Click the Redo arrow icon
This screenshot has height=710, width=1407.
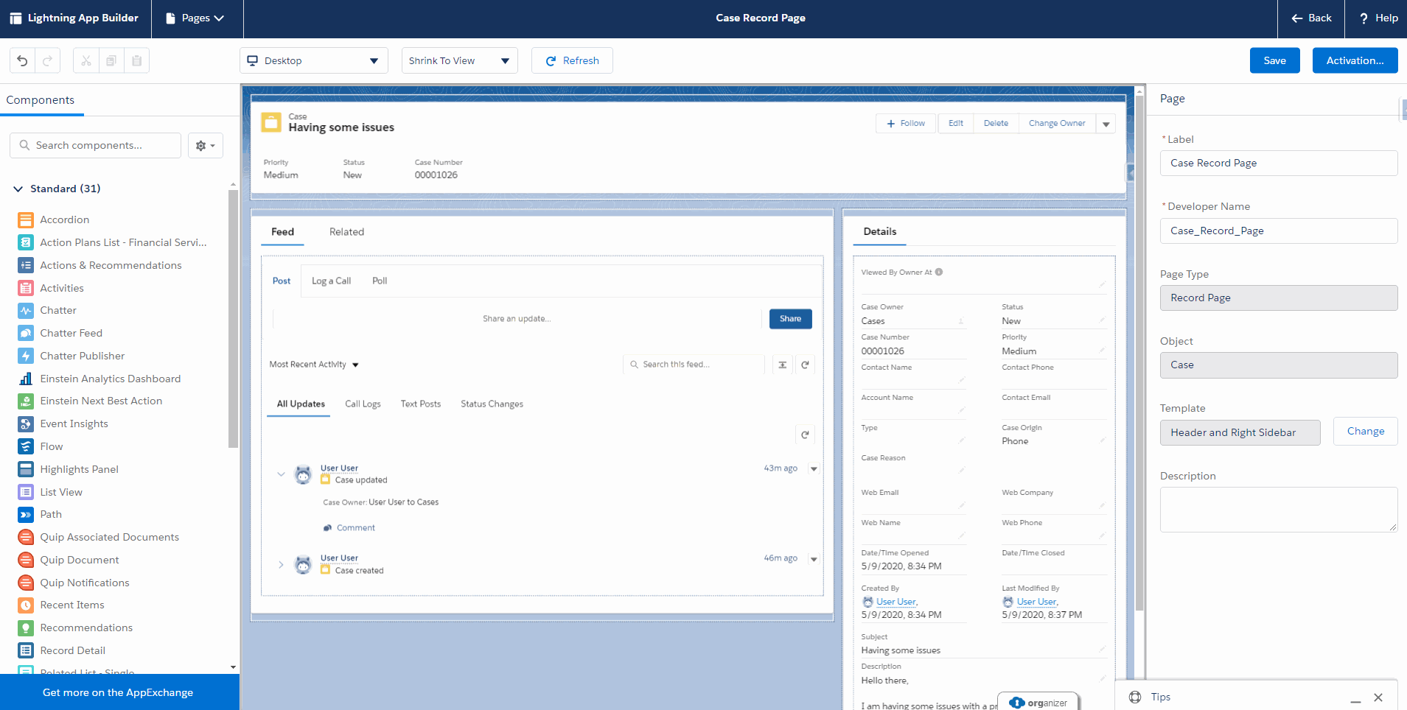(47, 60)
